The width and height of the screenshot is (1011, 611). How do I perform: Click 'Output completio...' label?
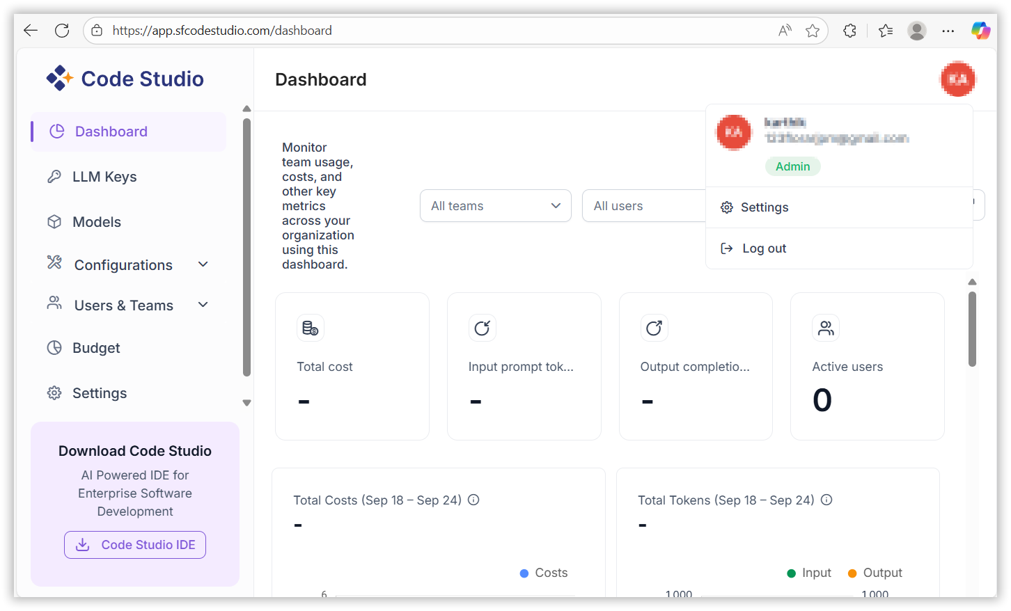(695, 367)
